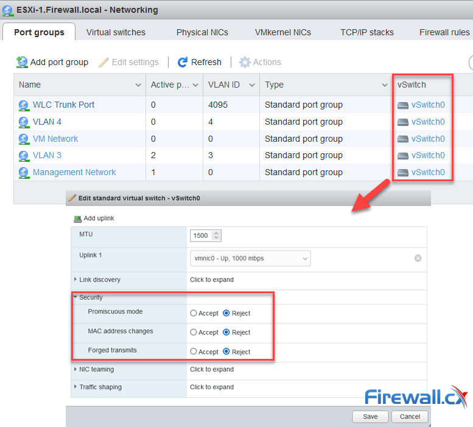Screen dimensions: 473x427
Task: Click vSwitch icon in VLAN 3 row
Action: pyautogui.click(x=403, y=156)
